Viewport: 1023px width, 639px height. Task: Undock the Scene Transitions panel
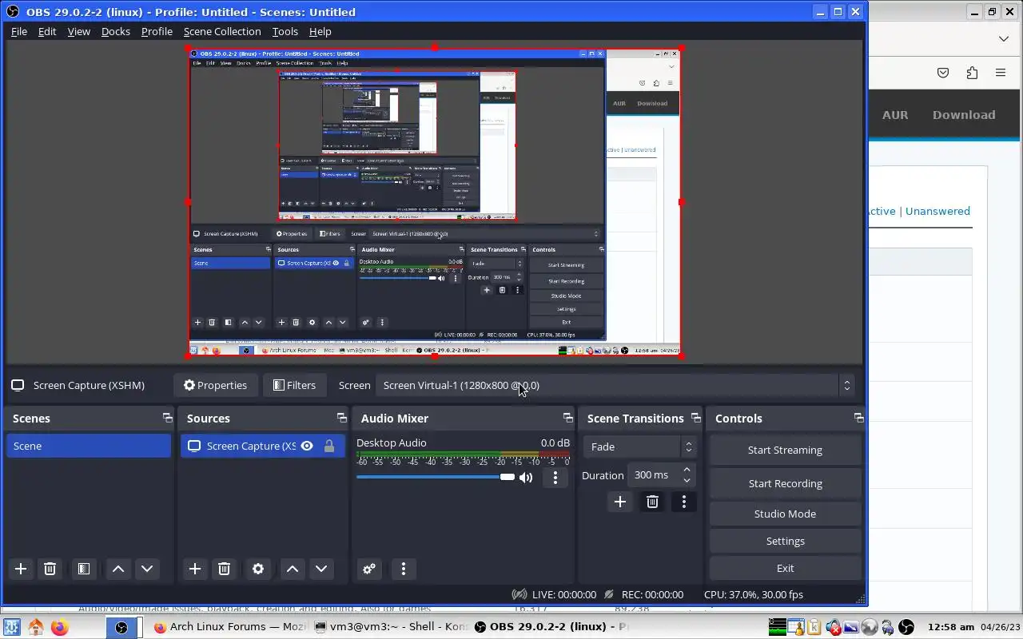pyautogui.click(x=695, y=418)
